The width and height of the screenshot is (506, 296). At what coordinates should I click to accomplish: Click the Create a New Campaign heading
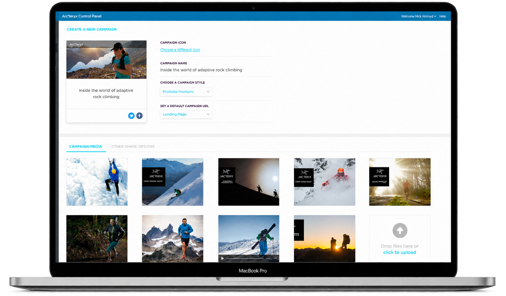[x=92, y=30]
